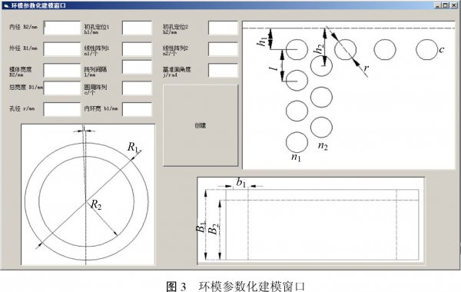This screenshot has width=461, height=292.
Task: Click the 初孔定位2 h2/mm text box
Action: 223,28
